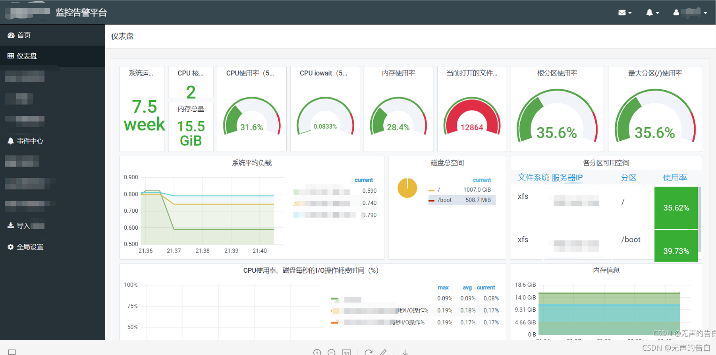Click green swatch of 0.09% CPU series
Image resolution: width=716 pixels, height=355 pixels.
pyautogui.click(x=334, y=299)
